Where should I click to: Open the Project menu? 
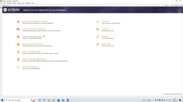pos(19,3)
